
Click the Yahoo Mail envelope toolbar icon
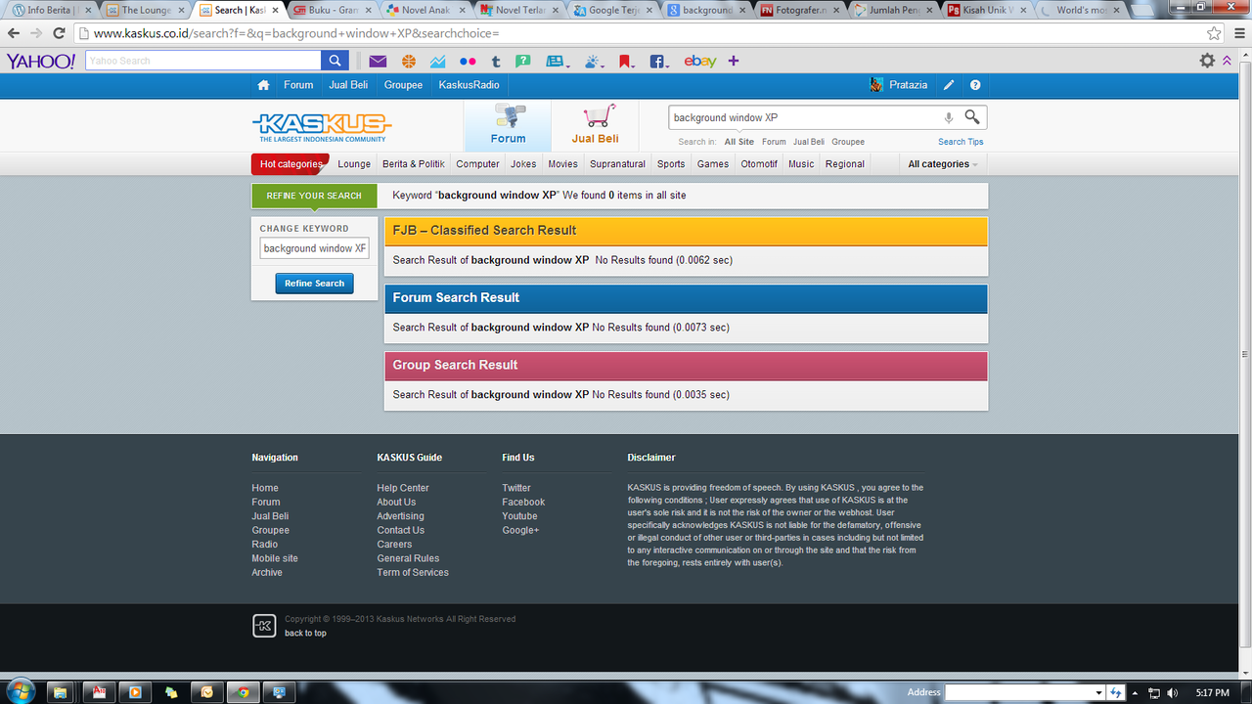(378, 61)
